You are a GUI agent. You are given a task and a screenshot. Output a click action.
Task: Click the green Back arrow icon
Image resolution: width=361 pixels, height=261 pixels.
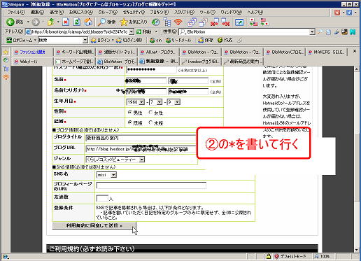pyautogui.click(x=10, y=22)
